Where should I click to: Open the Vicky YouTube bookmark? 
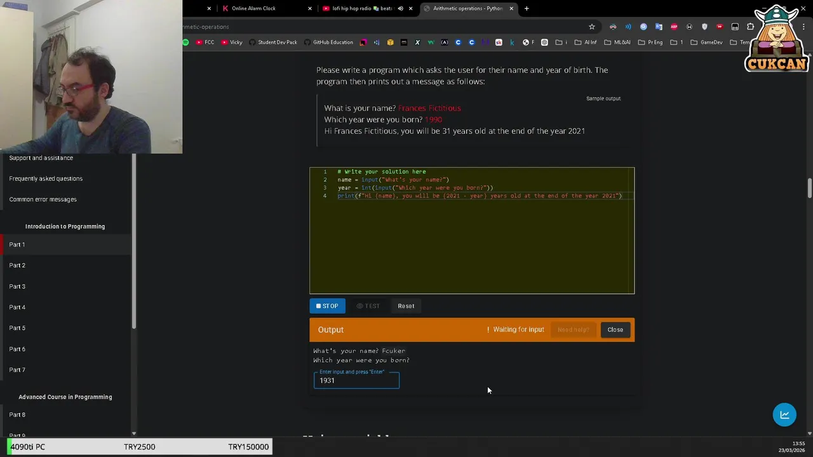(x=231, y=43)
